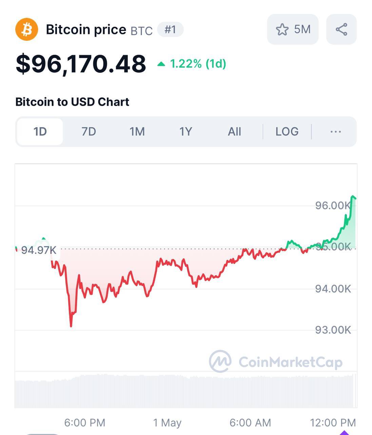Click the volume bars below chart
Screen dimensions: 372x435
[185, 391]
